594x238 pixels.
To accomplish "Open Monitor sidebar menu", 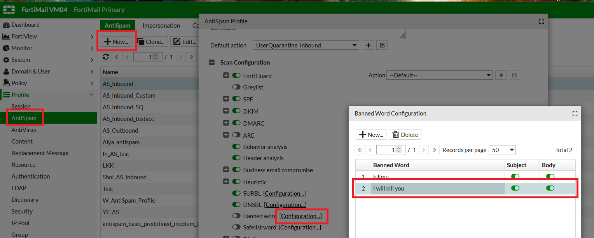I will (x=22, y=48).
